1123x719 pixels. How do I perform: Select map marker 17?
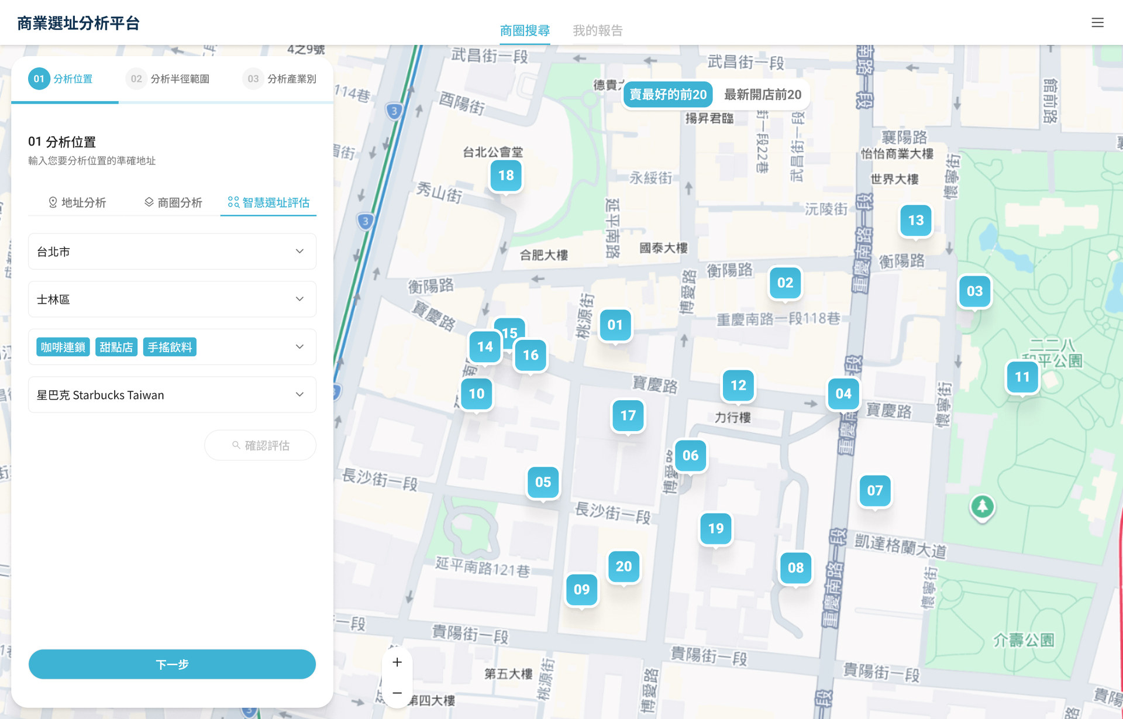628,416
